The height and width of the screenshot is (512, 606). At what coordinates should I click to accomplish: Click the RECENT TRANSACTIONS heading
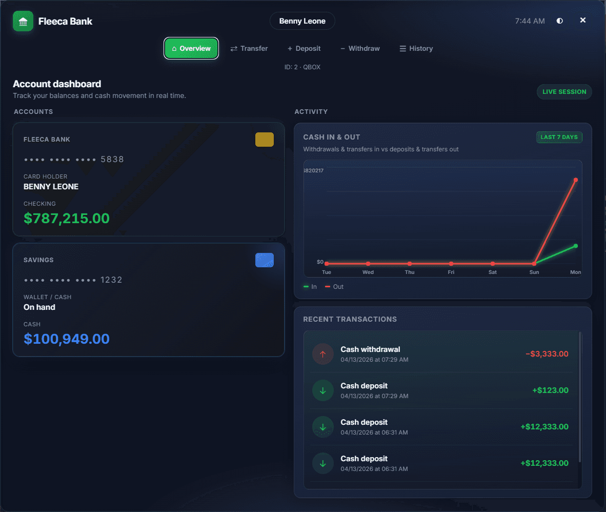[350, 319]
